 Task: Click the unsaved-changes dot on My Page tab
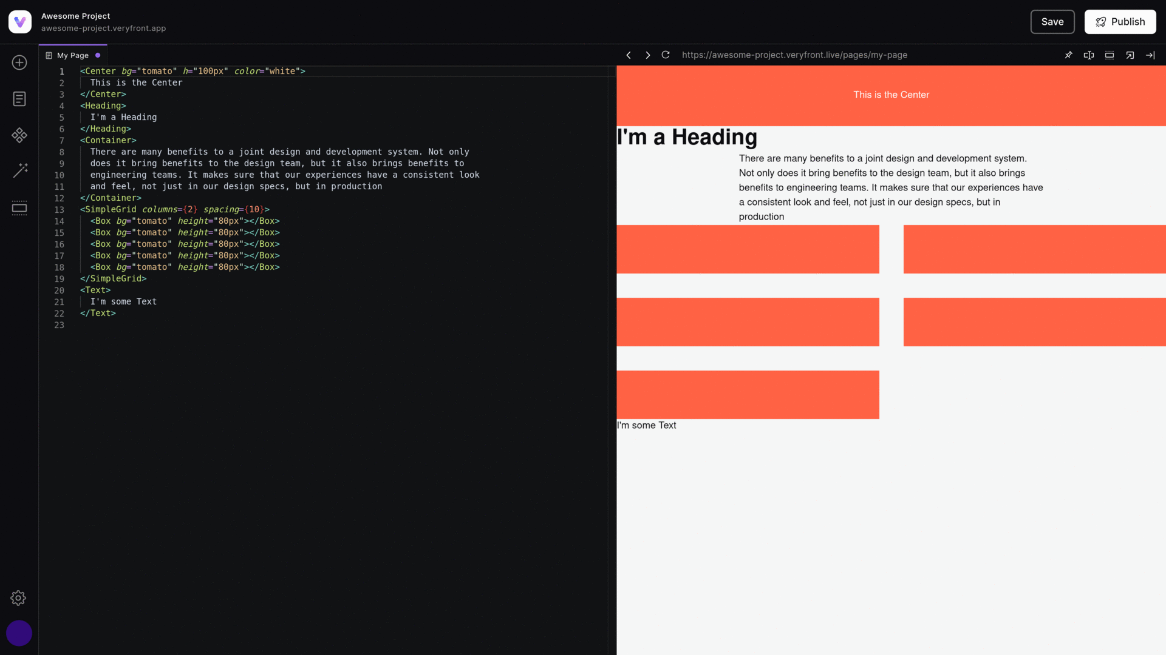point(98,55)
